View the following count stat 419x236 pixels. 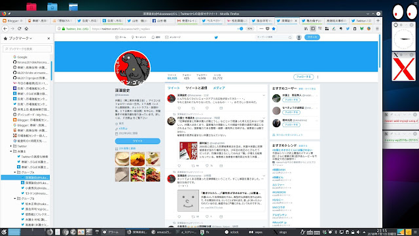tap(187, 77)
